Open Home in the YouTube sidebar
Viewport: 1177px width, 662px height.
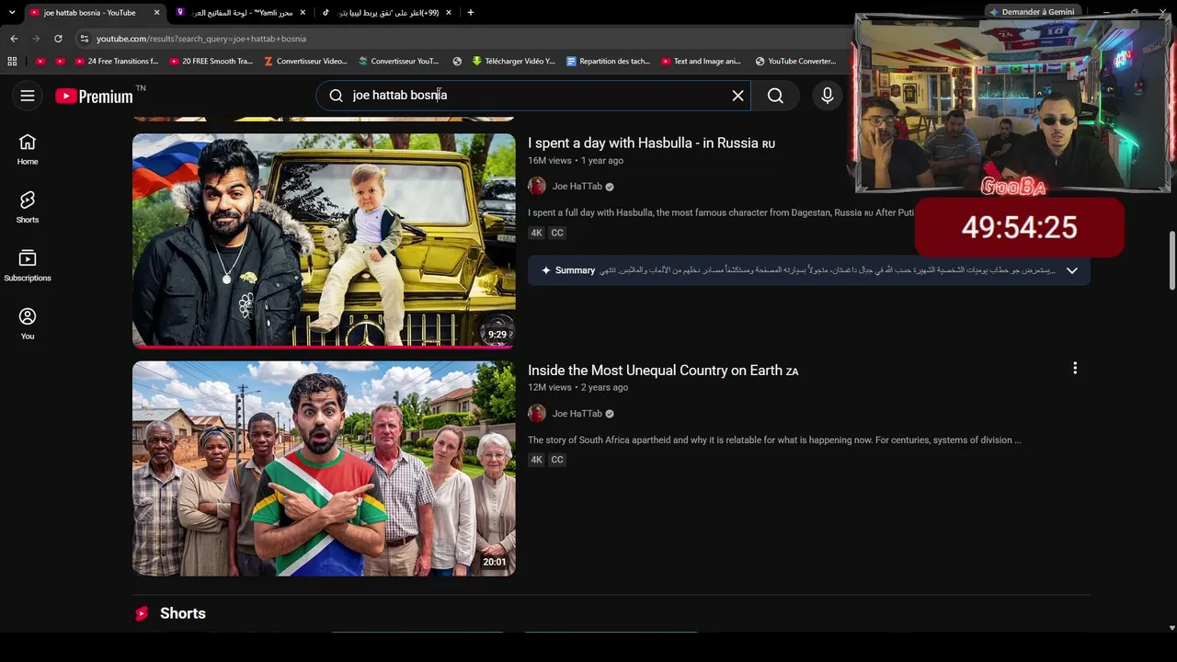[28, 149]
